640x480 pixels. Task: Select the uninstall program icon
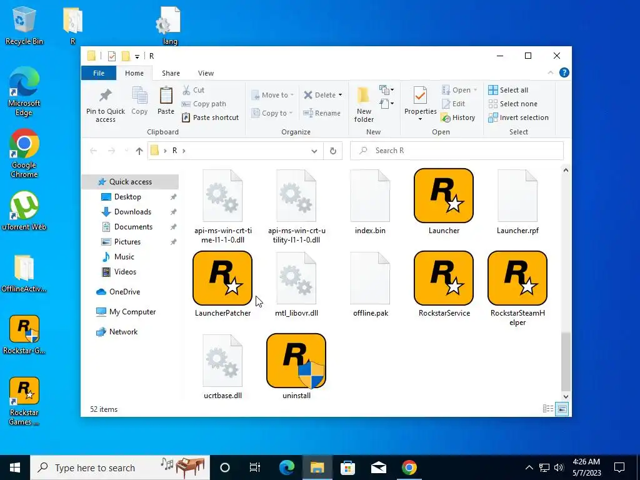(296, 361)
